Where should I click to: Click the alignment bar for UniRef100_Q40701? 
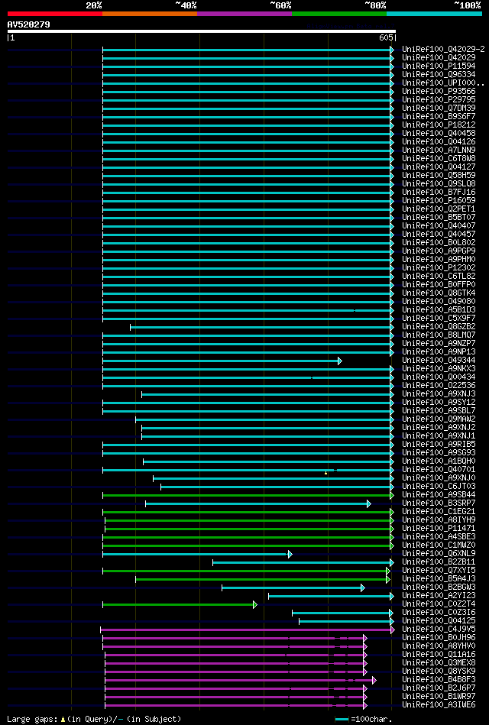click(248, 470)
